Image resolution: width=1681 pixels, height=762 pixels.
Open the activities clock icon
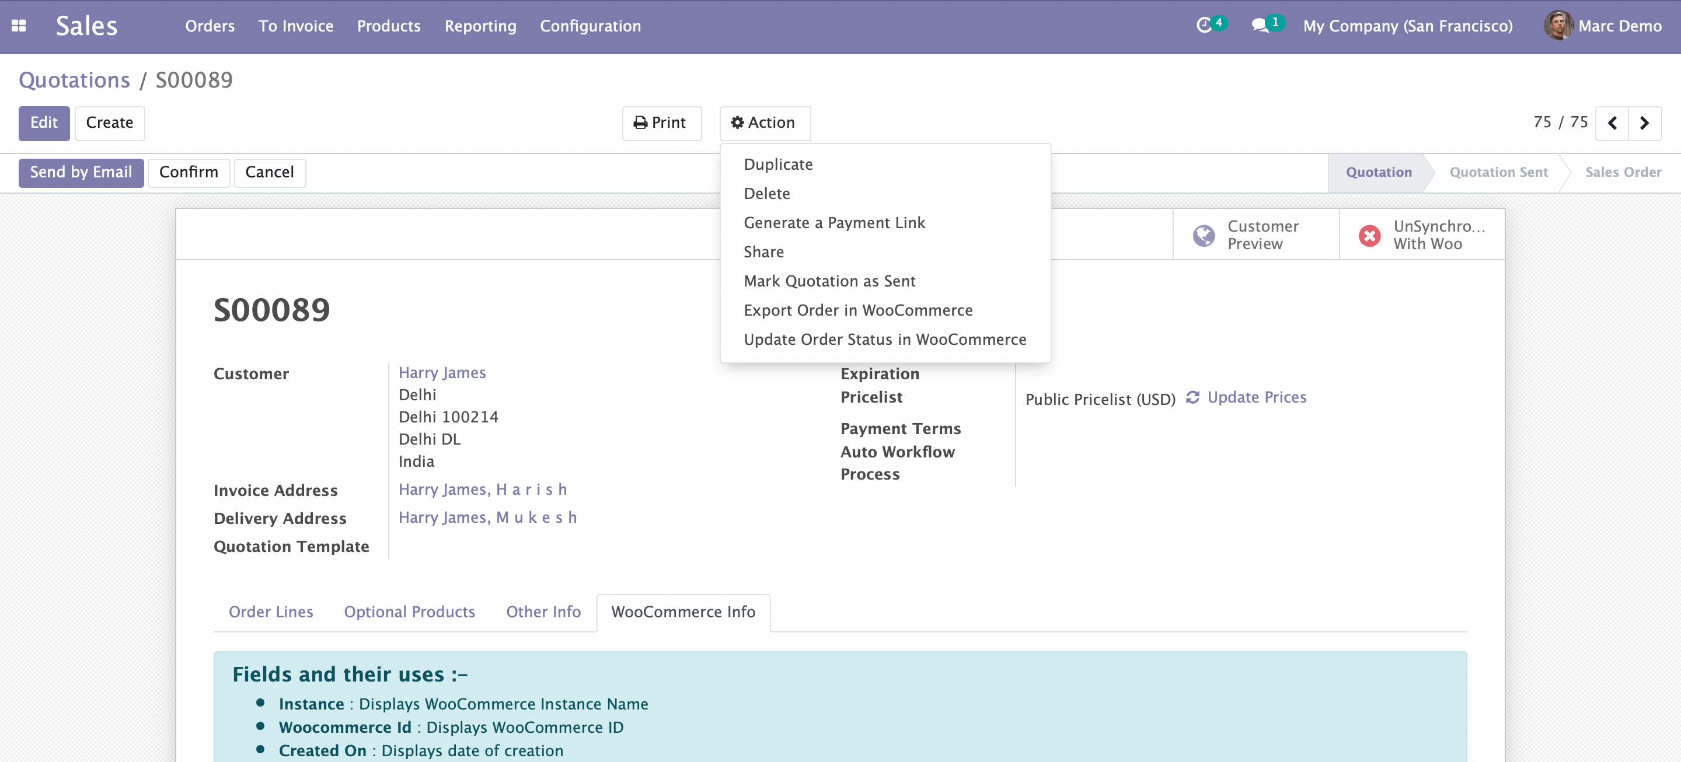point(1204,26)
